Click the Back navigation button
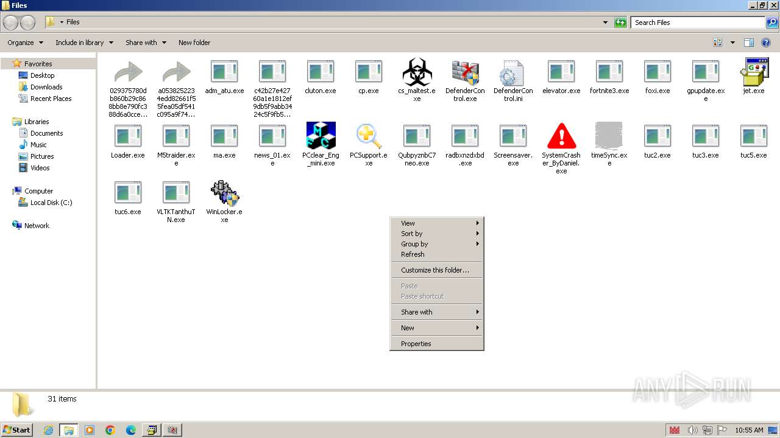The height and width of the screenshot is (438, 780). pos(10,23)
